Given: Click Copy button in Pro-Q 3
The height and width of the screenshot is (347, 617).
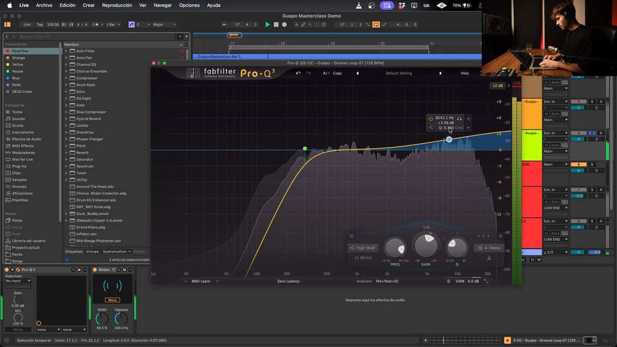Looking at the screenshot, I should point(337,73).
